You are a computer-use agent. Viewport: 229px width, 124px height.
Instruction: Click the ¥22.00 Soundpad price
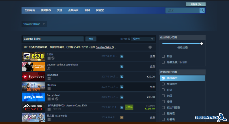(151, 77)
